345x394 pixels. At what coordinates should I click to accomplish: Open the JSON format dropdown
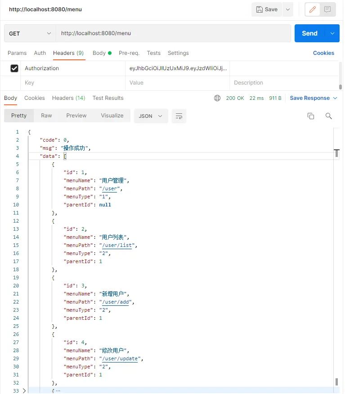[x=151, y=116]
